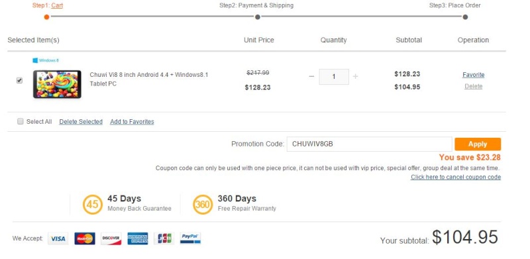Click the quantity input field

(334, 77)
